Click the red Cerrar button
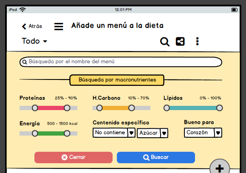Viewport: 246px width, 173px height. click(74, 157)
